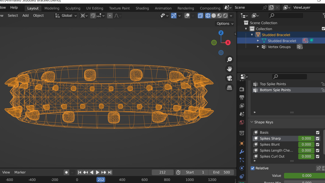Open the UV Editing workspace tab

pos(94,8)
